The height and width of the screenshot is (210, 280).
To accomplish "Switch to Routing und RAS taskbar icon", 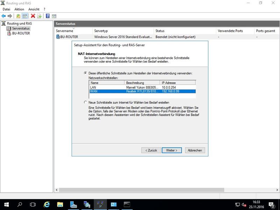I will [100, 204].
